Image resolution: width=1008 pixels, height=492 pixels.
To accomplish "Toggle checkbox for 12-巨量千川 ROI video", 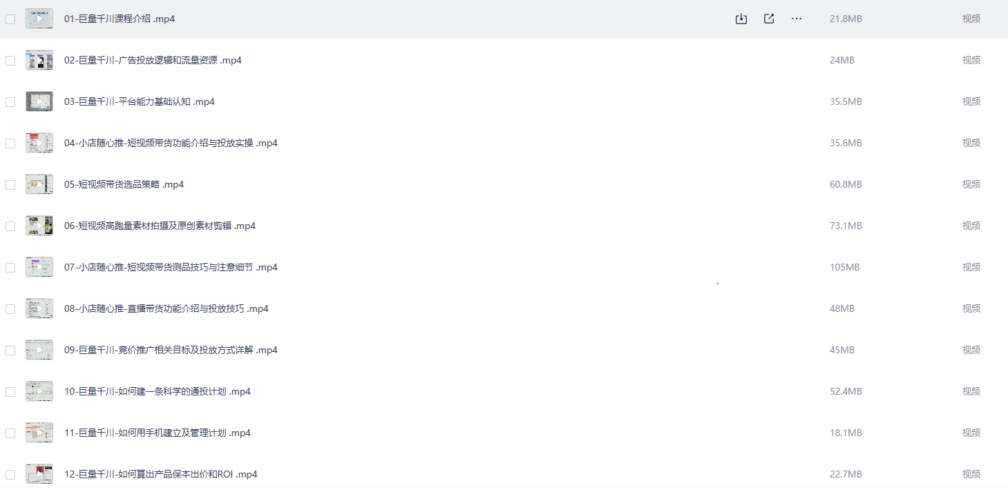I will [x=10, y=475].
